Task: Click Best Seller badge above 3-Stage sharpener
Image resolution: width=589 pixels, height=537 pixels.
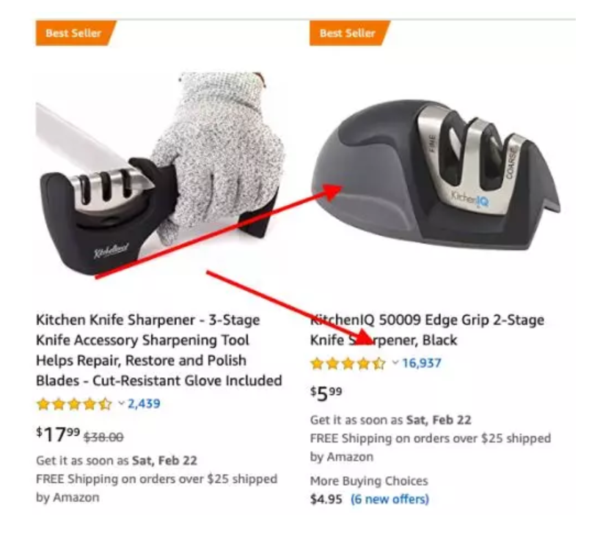Action: click(x=75, y=33)
